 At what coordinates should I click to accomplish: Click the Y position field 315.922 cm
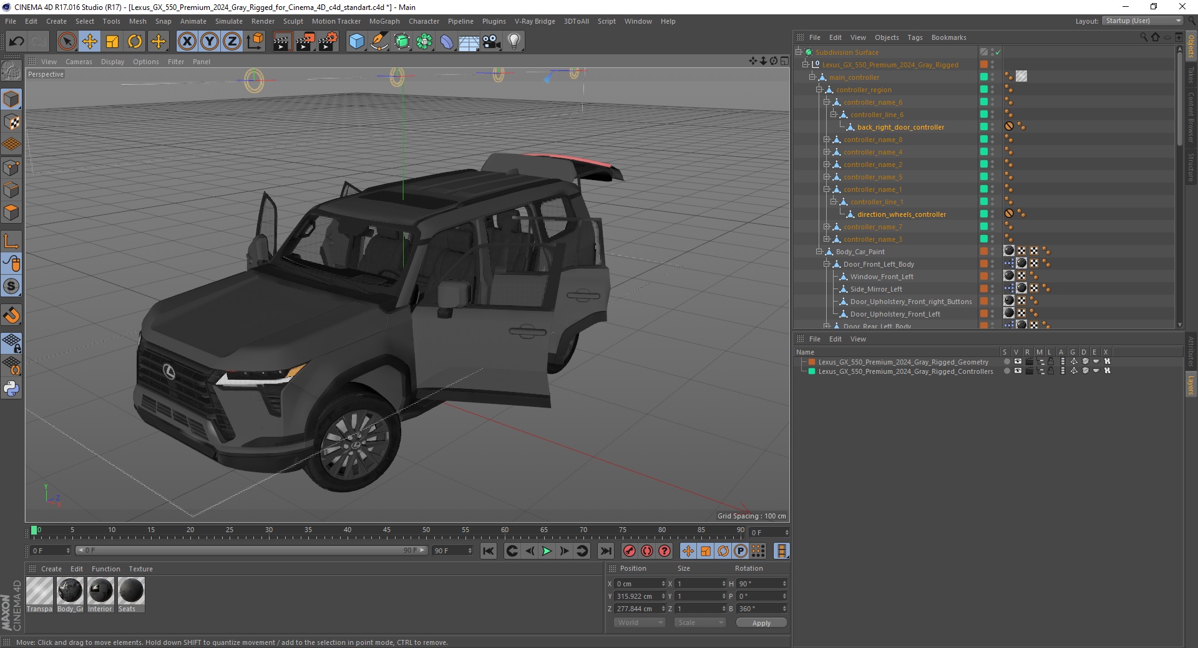point(639,596)
